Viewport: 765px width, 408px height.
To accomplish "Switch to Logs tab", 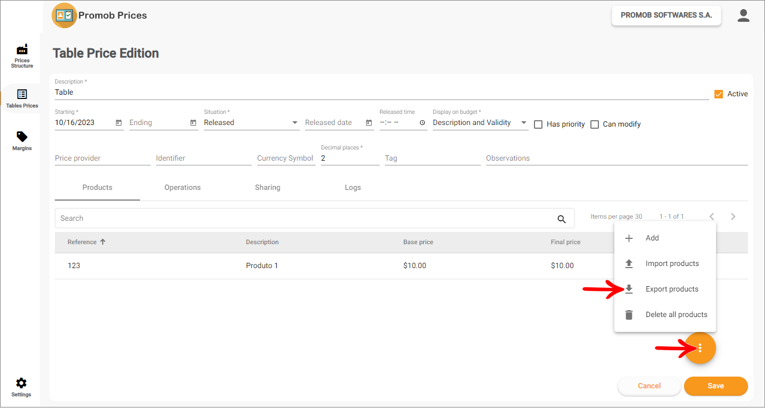I will click(353, 188).
